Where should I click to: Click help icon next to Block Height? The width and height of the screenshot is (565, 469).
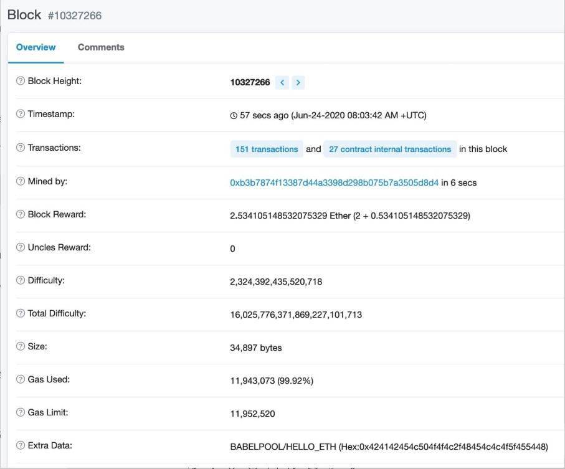tap(21, 82)
